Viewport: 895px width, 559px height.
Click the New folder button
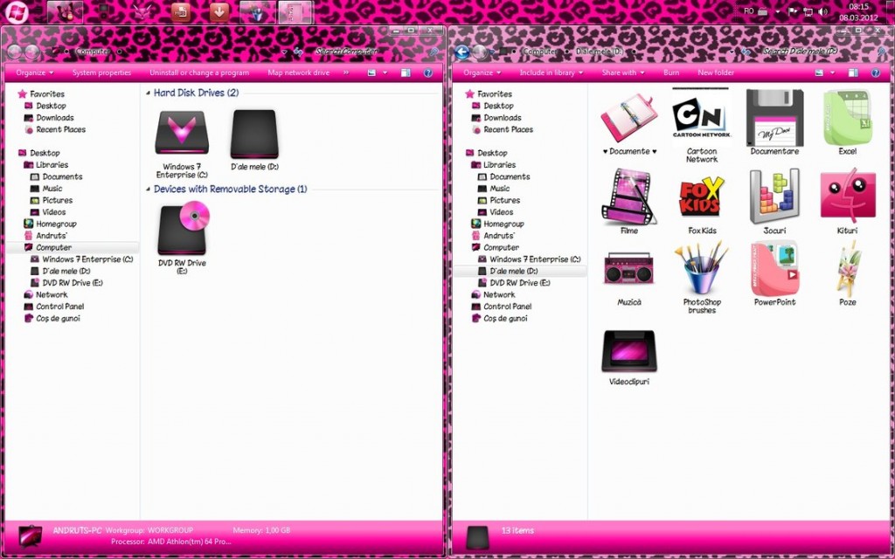point(716,72)
